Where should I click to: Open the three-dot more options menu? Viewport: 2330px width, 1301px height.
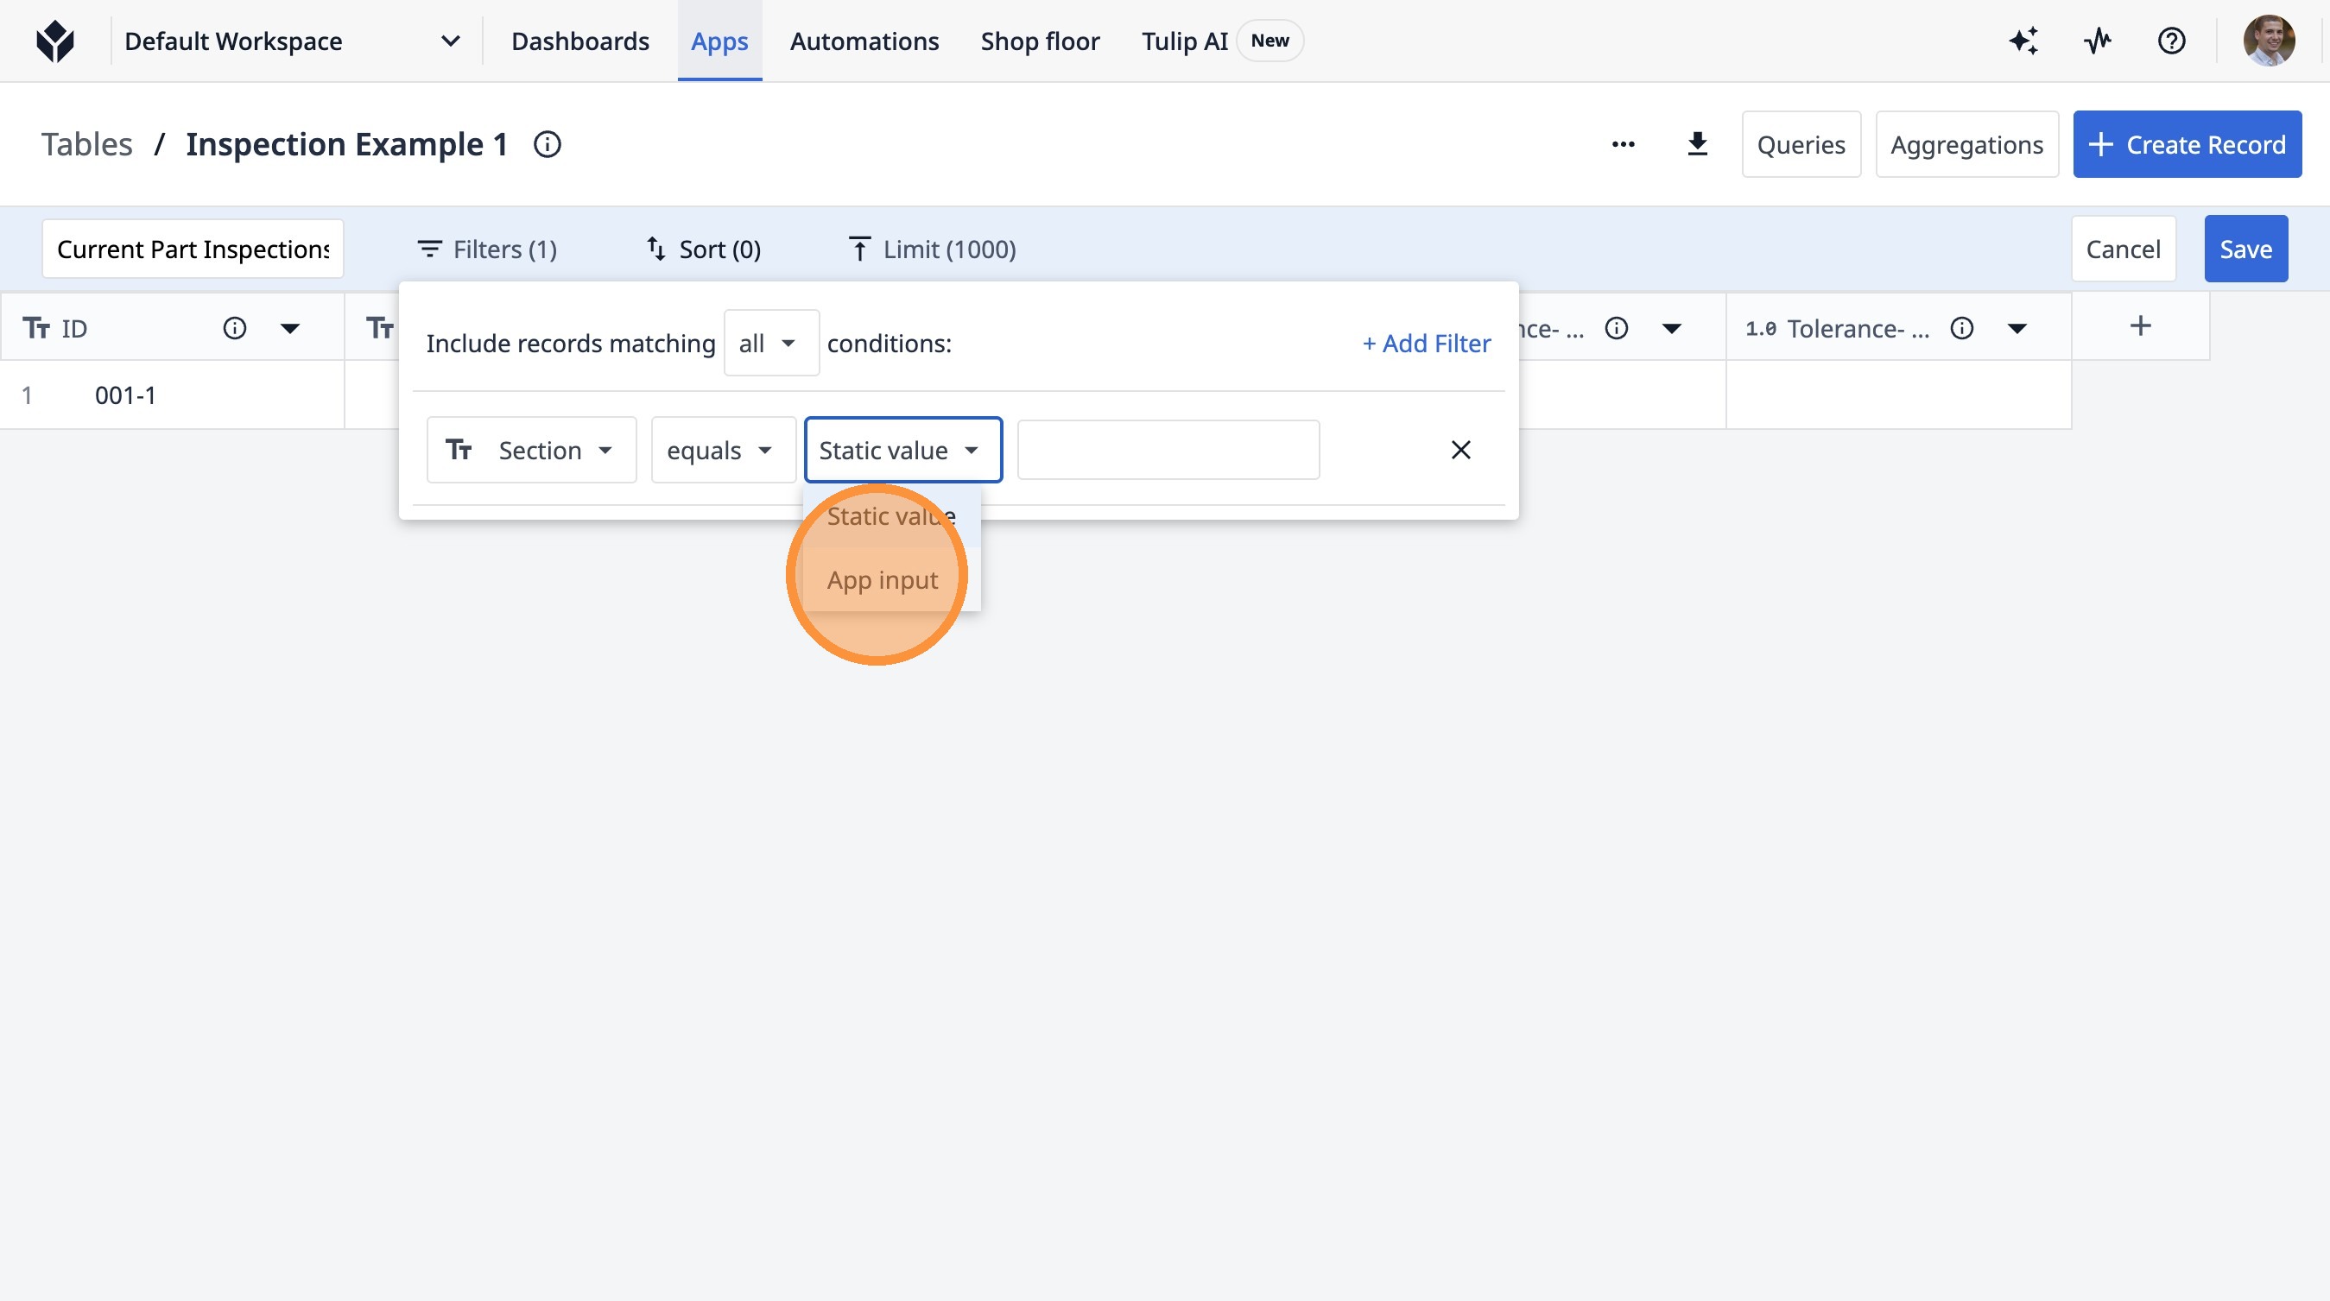(x=1623, y=145)
